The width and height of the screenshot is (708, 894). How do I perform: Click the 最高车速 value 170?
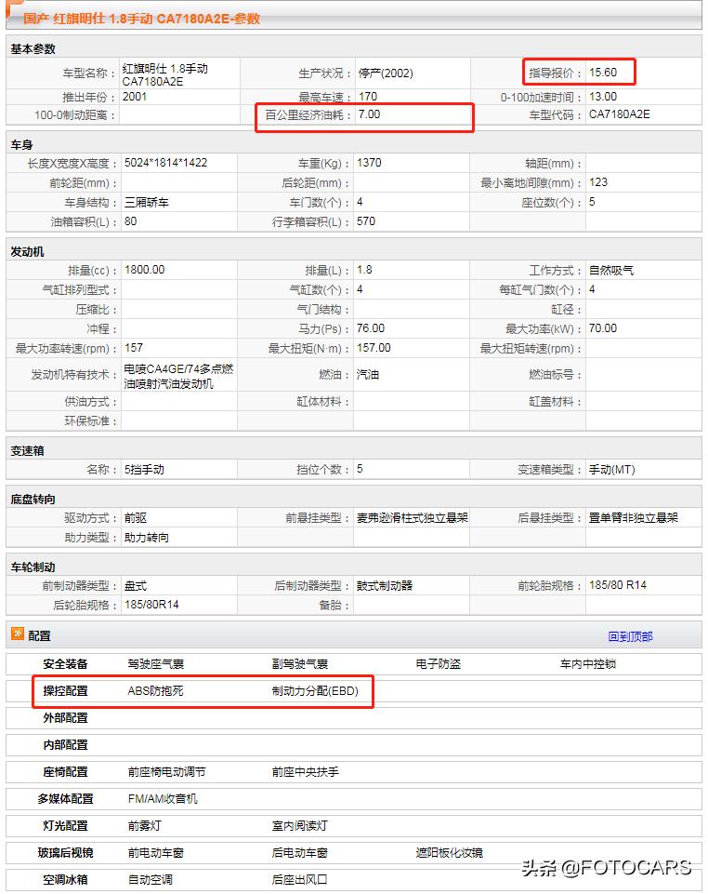click(367, 97)
